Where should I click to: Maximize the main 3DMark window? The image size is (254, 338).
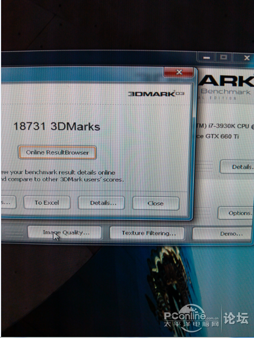(x=224, y=57)
